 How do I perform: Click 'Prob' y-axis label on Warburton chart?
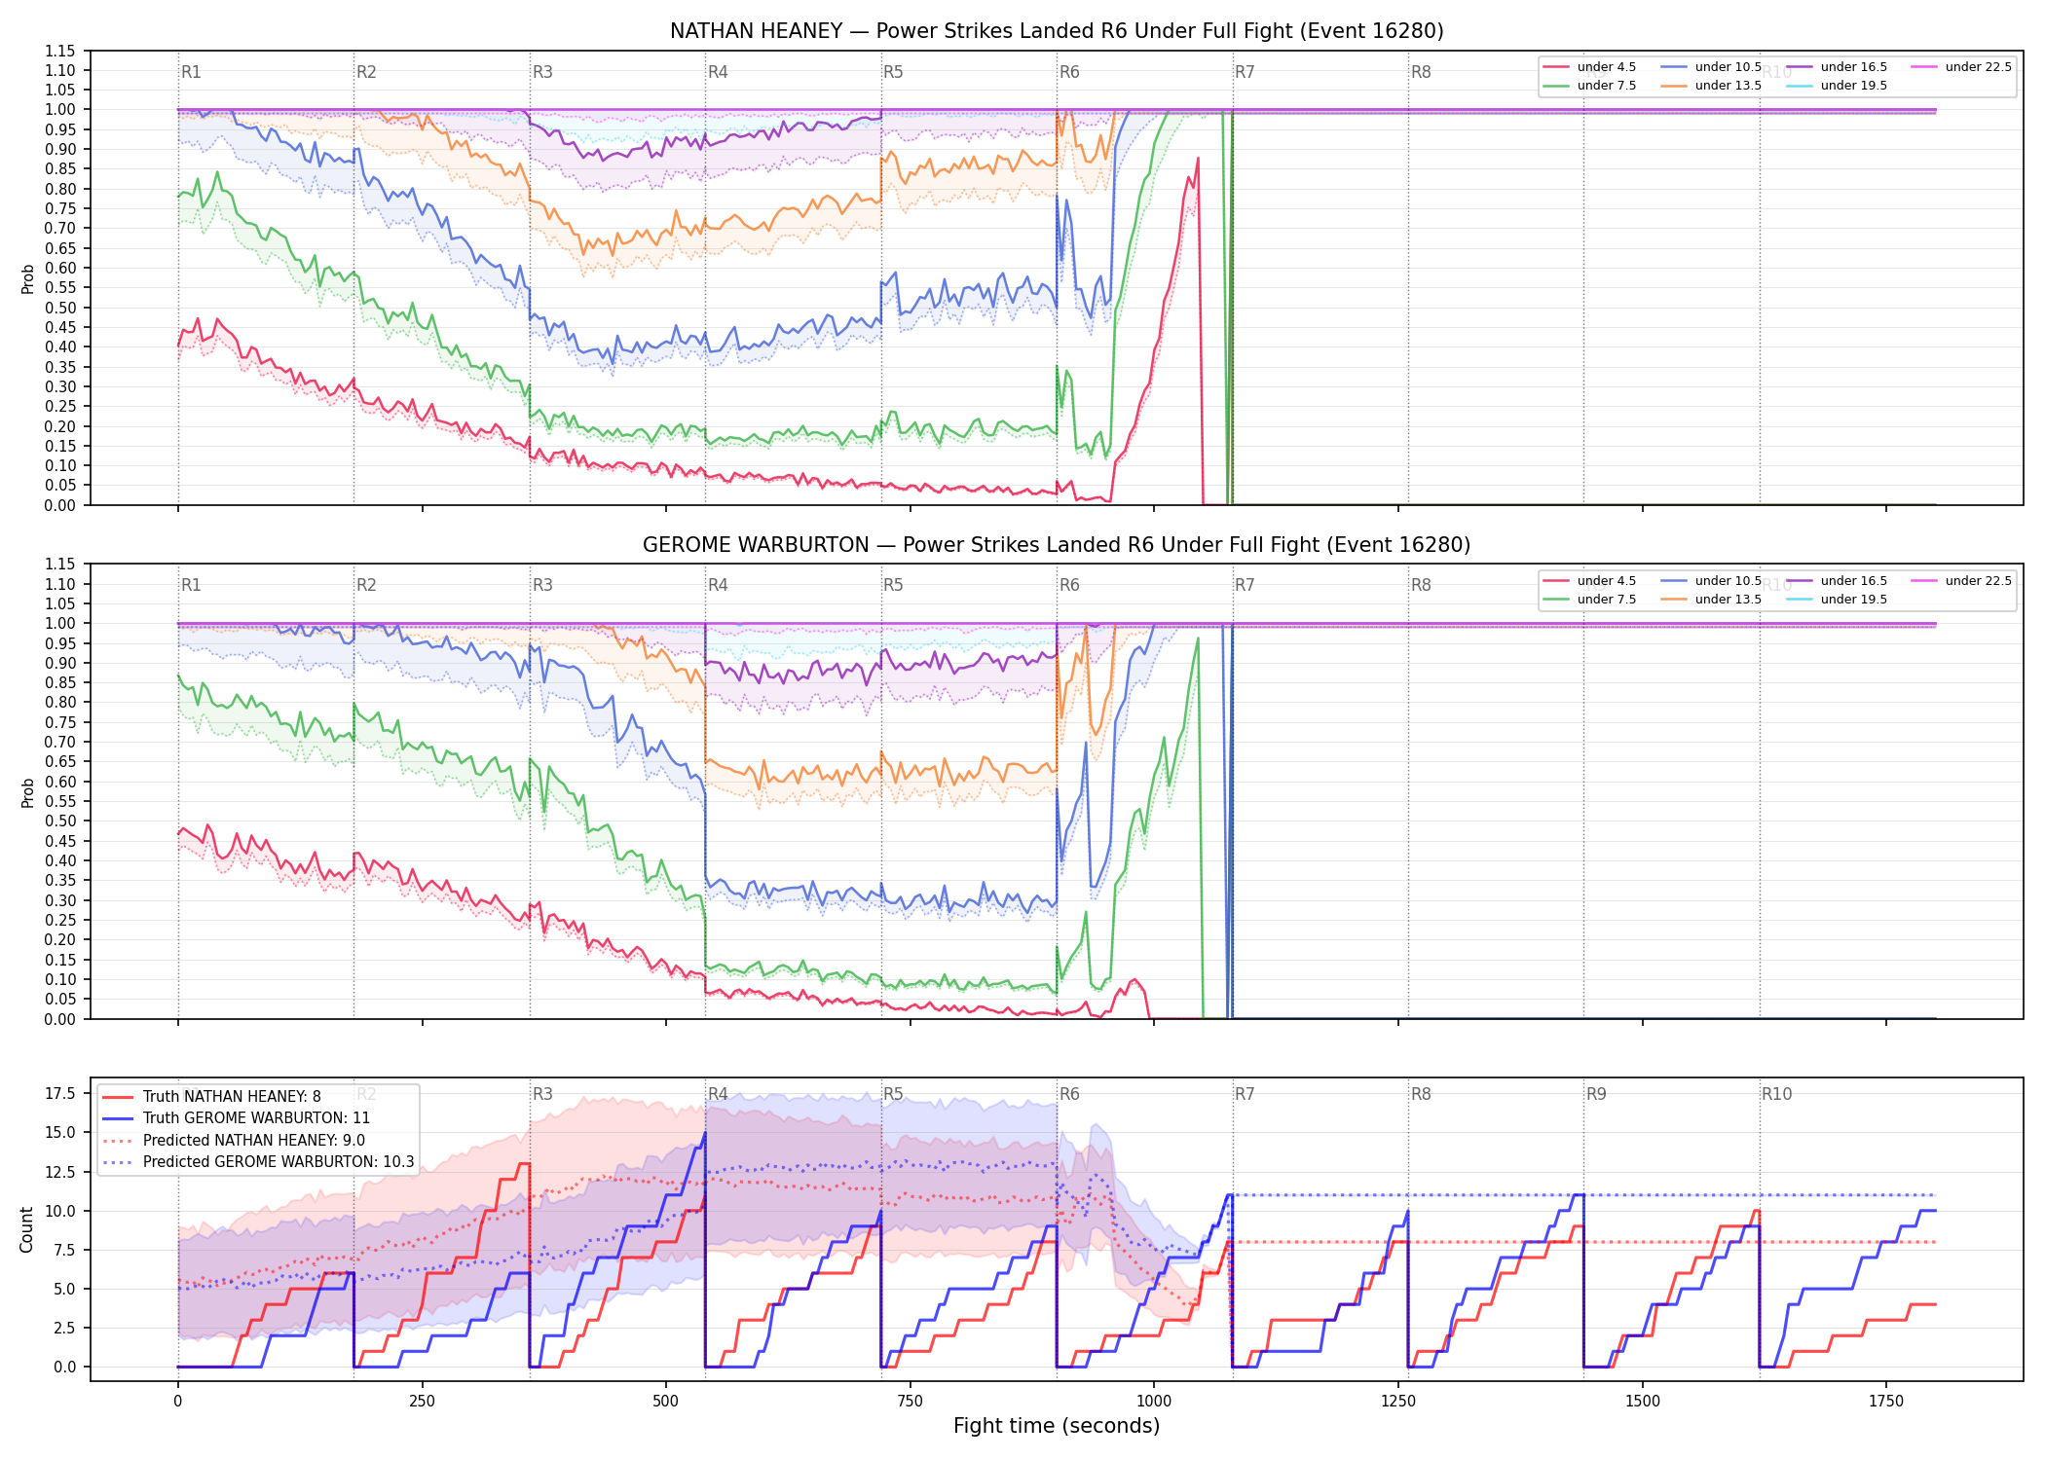[27, 792]
